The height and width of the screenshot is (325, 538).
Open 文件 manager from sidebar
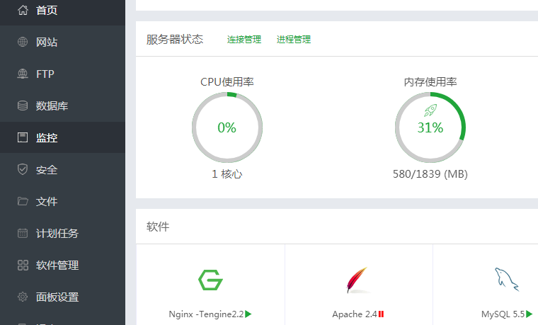click(62, 201)
